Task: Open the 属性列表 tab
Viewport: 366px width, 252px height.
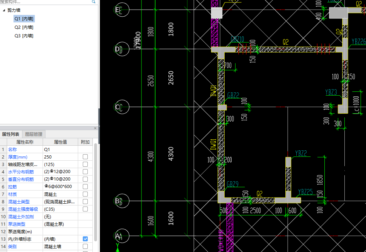Action: [x=11, y=134]
